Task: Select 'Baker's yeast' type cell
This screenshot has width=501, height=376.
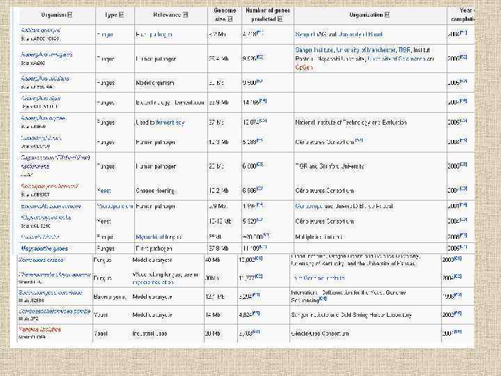Action: 111,297
